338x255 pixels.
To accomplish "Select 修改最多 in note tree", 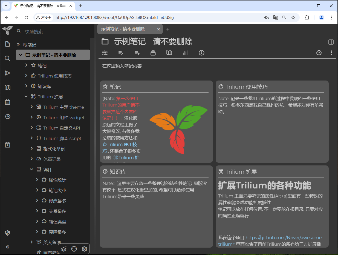I will tap(57, 201).
